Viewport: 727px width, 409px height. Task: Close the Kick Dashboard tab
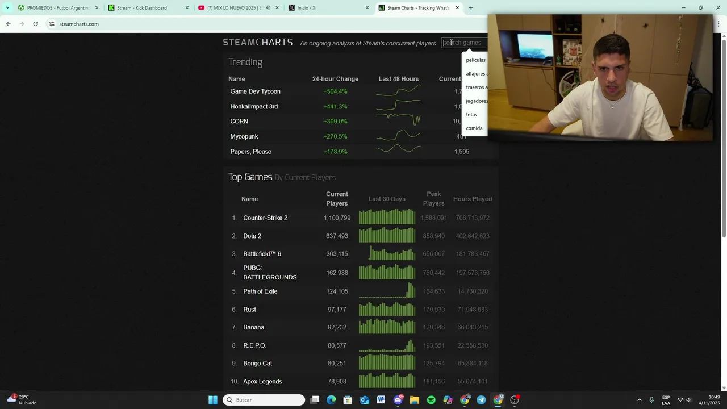click(x=187, y=8)
